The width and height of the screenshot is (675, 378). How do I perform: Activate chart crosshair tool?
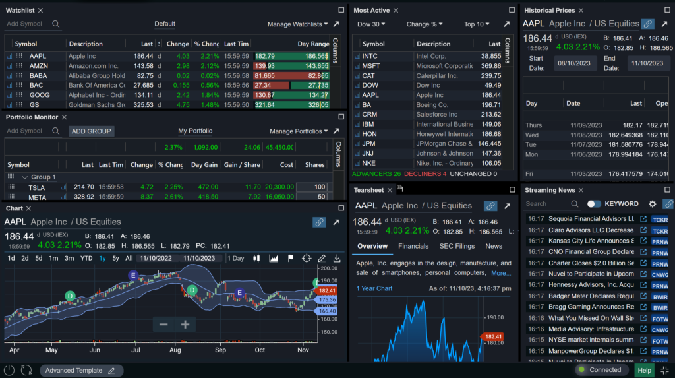307,258
